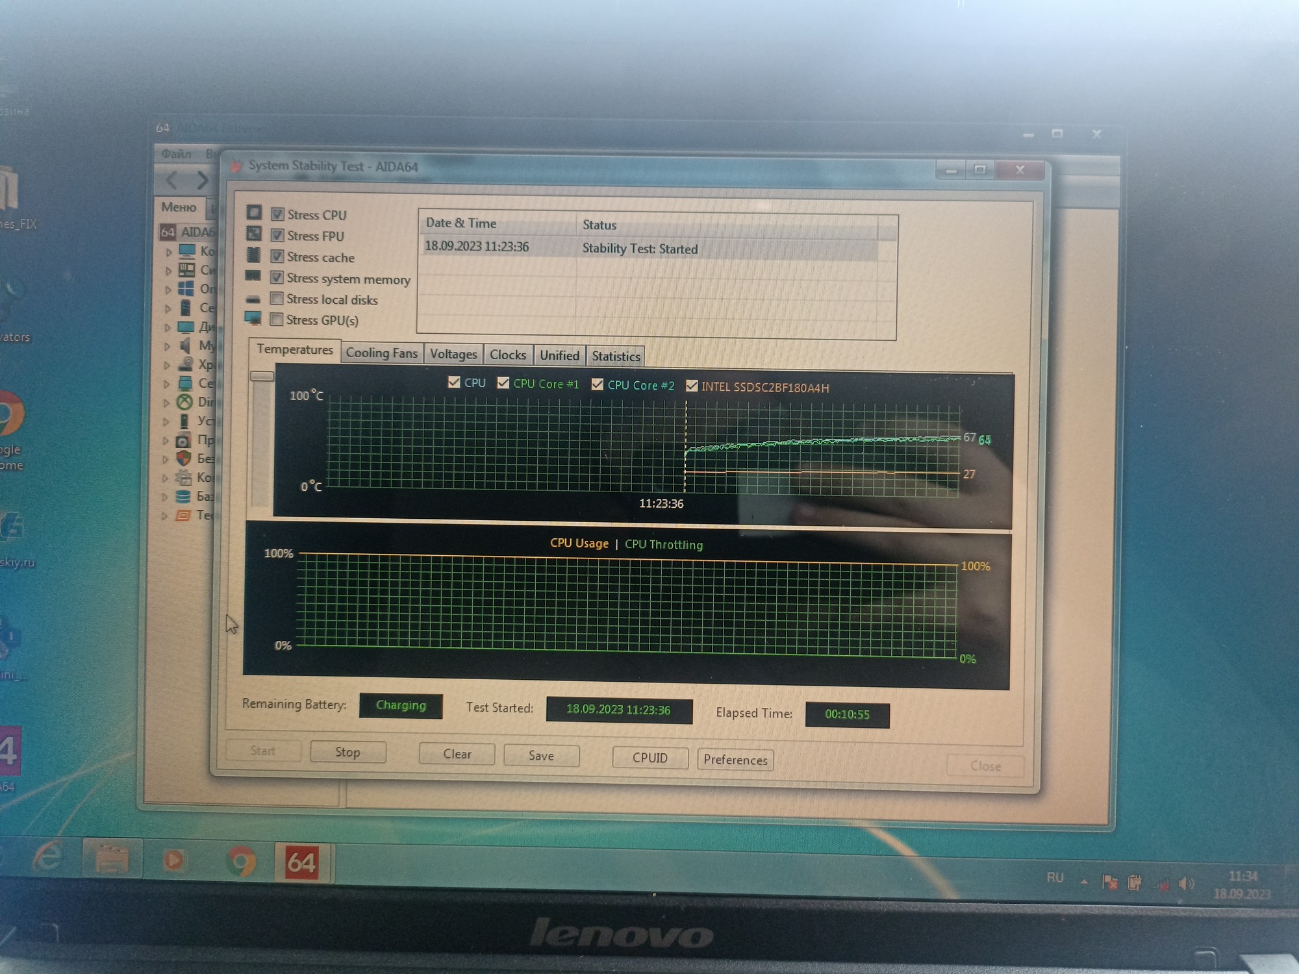Click the AIDA64 root node icon in main window tree
Image resolution: width=1299 pixels, height=974 pixels.
pos(168,232)
